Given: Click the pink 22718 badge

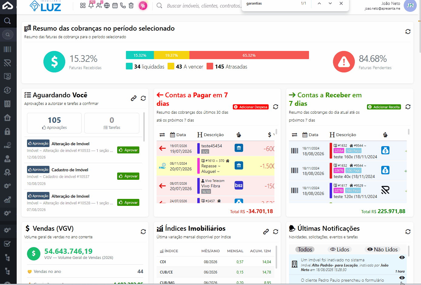Looking at the screenshot, I should [x=339, y=190].
